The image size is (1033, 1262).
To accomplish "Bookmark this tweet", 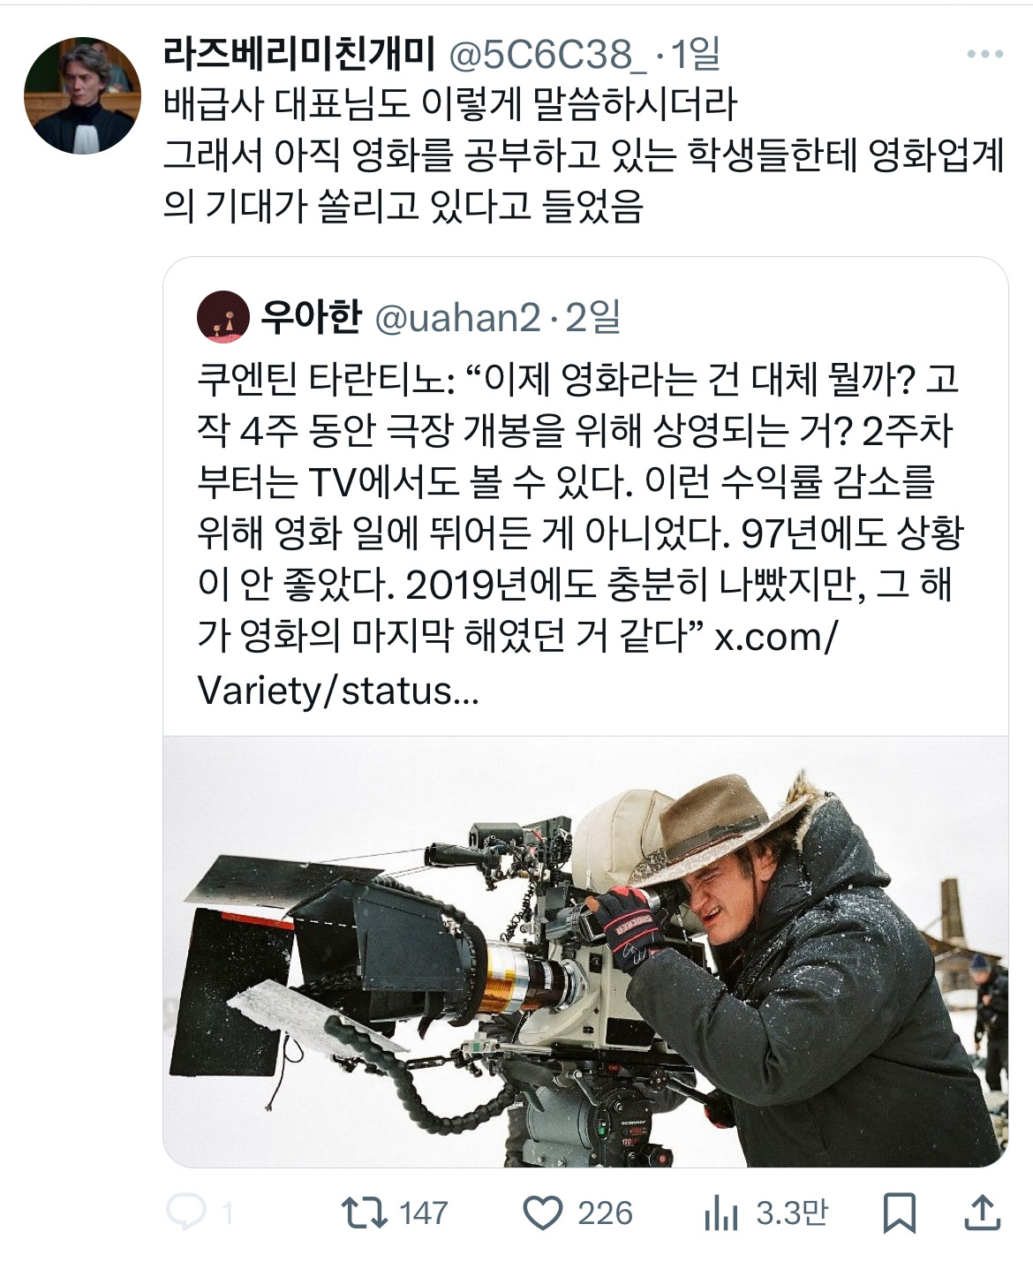I will tap(900, 1213).
